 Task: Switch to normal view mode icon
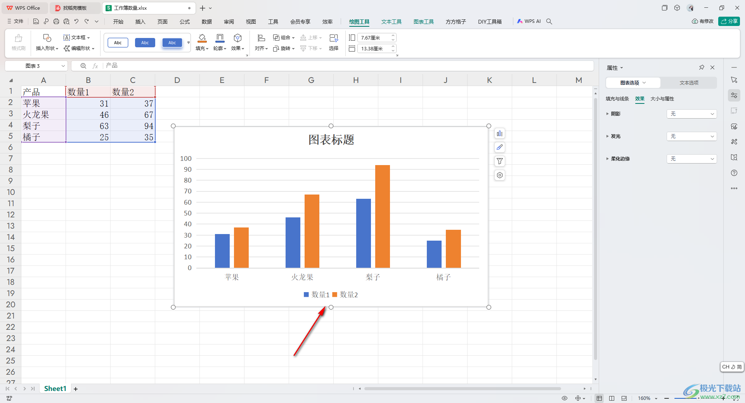click(x=599, y=398)
